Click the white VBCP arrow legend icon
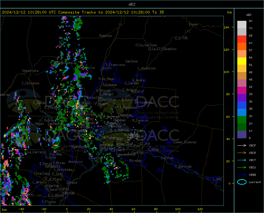264x213 pixels. tap(242, 145)
